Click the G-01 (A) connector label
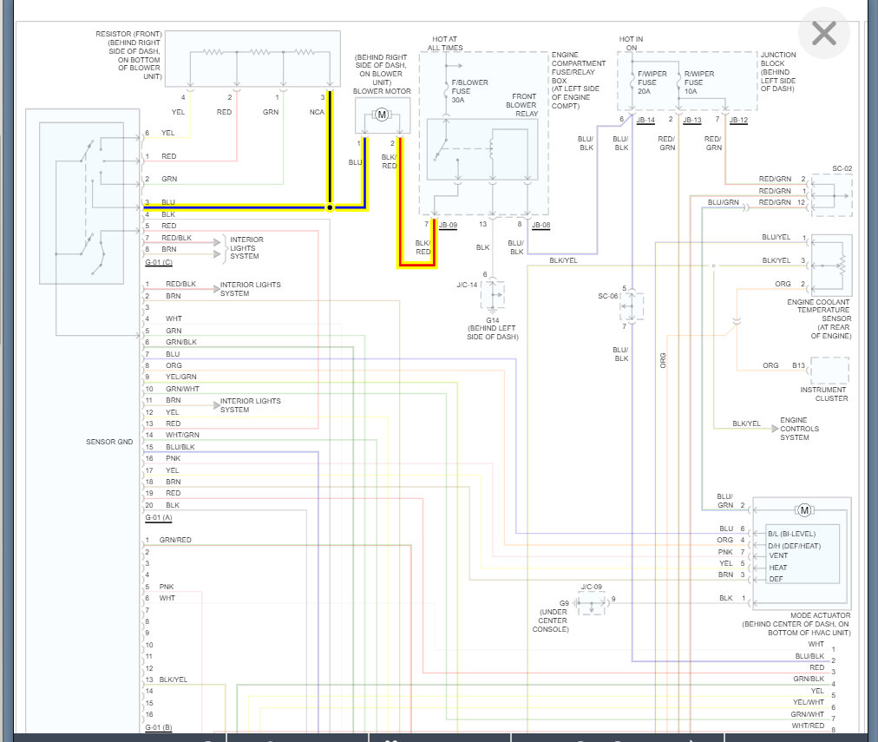 pos(159,518)
